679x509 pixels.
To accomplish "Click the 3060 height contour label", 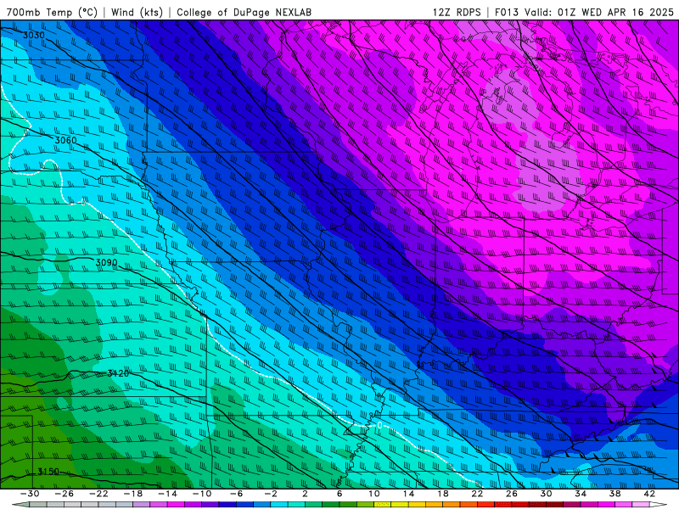I will pyautogui.click(x=65, y=140).
